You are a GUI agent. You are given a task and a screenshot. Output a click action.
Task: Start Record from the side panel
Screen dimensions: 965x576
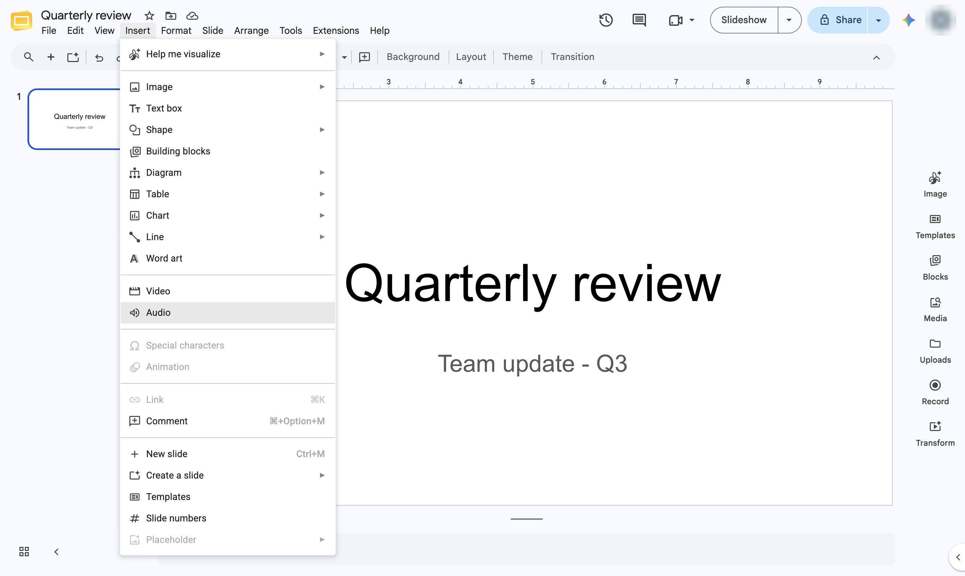click(x=935, y=393)
